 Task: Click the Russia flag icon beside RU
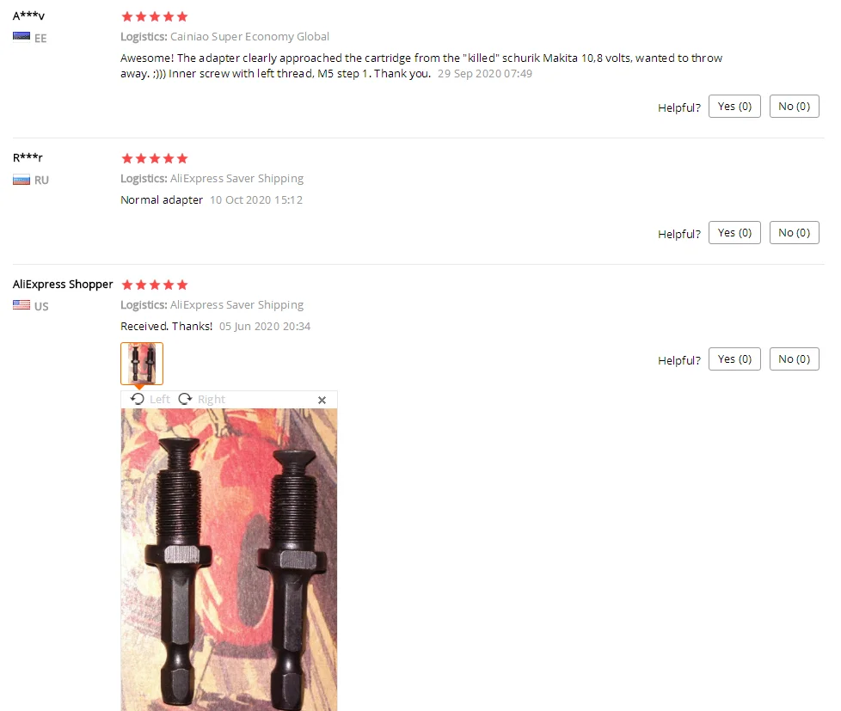(x=21, y=180)
